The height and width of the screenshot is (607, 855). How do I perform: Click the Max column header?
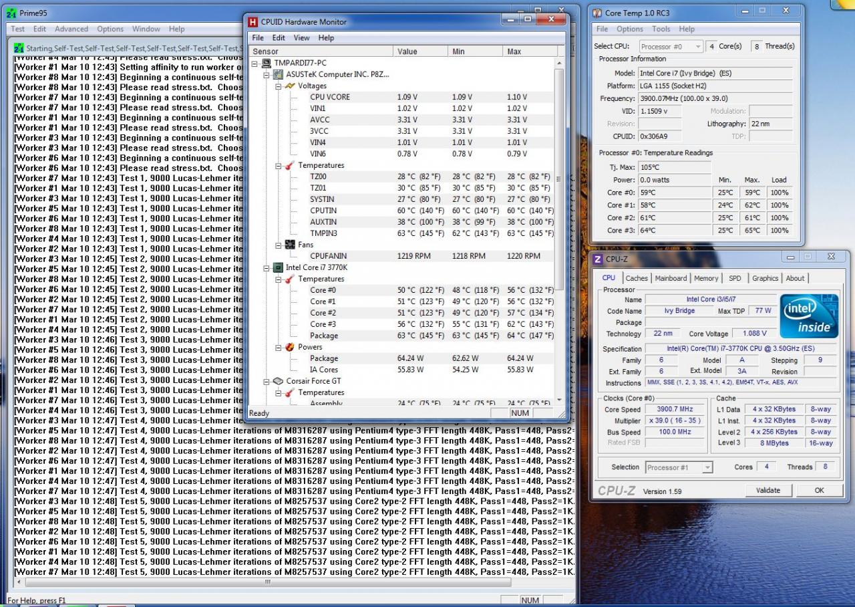[530, 51]
